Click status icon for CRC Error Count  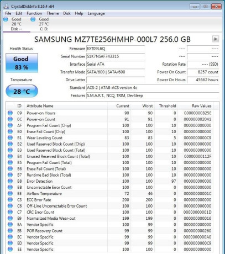(10, 212)
